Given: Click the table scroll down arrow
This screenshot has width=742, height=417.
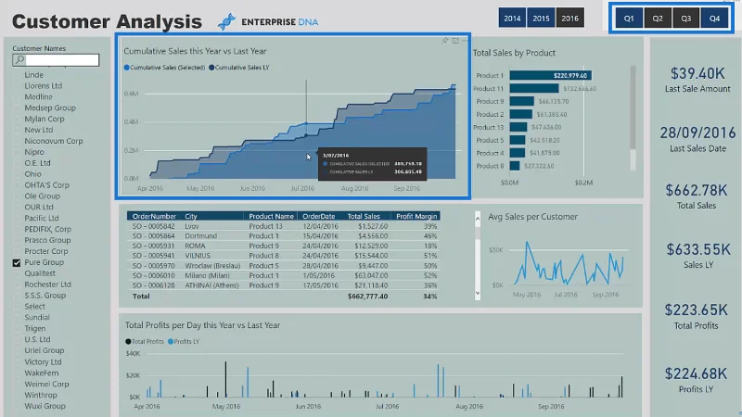Looking at the screenshot, I should click(x=478, y=293).
